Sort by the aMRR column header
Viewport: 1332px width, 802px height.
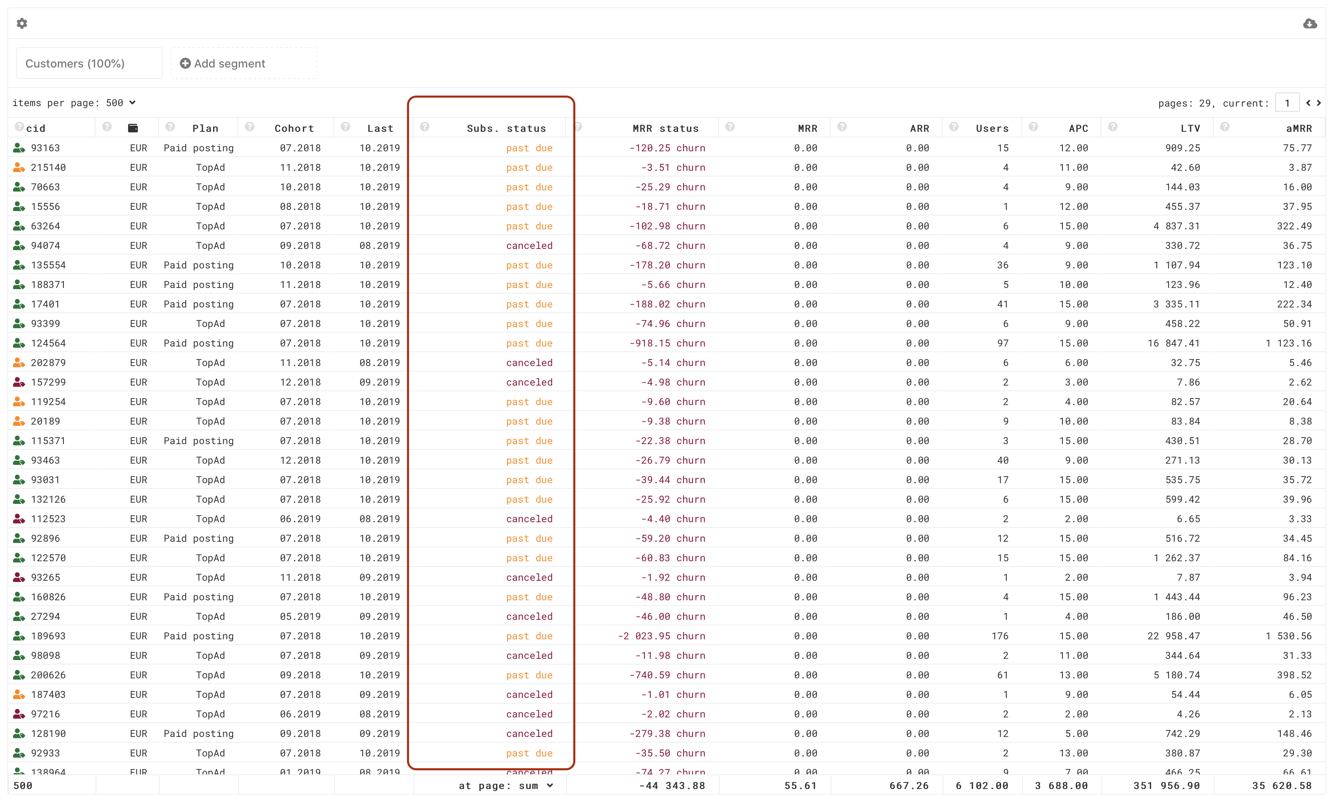(1299, 128)
